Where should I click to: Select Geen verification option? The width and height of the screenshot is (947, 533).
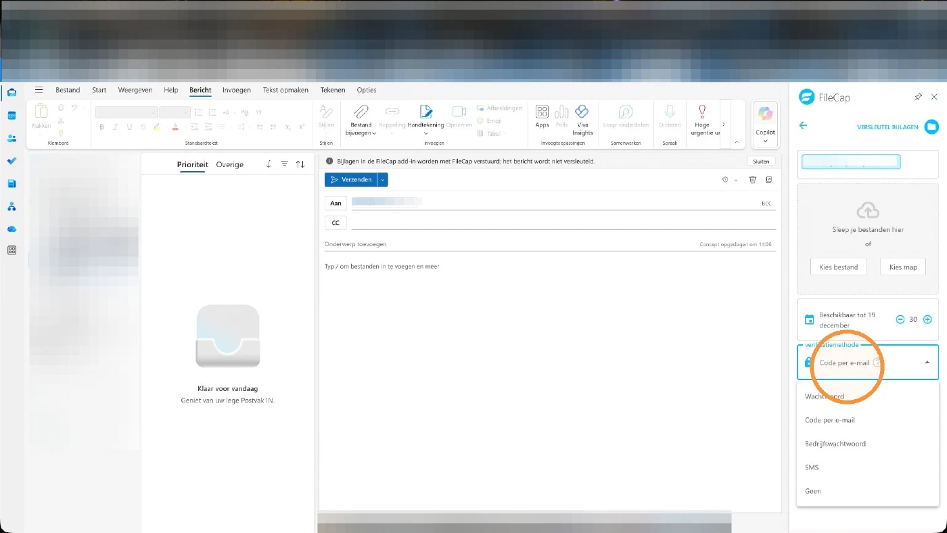[868, 491]
